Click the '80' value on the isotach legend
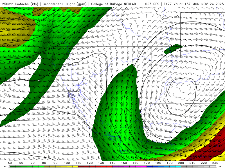The image size is (225, 168). 44,163
